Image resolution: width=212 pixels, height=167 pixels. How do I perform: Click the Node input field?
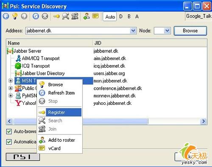[159, 30]
